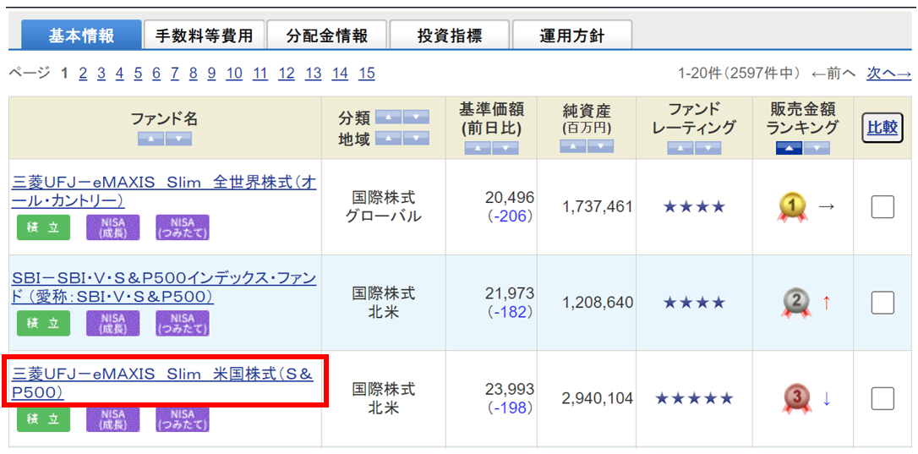The image size is (918, 454).
Task: Sort fund name ascending arrow
Action: pos(150,139)
